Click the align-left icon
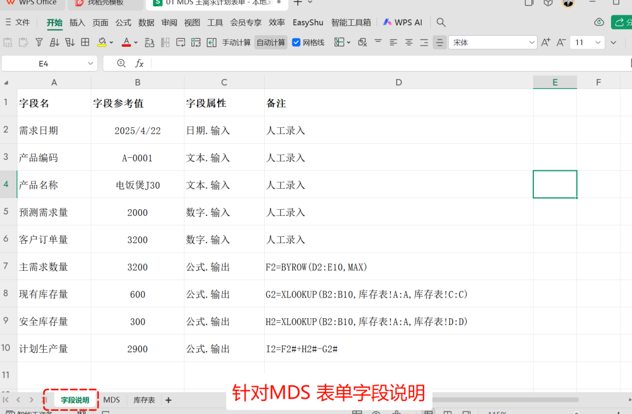Screen dimensions: 632x414 [393, 43]
